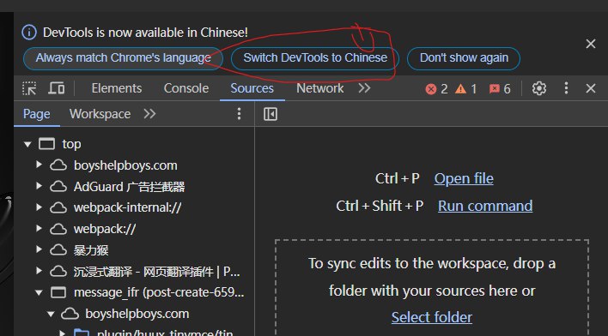The height and width of the screenshot is (336, 608).
Task: Click the message_ifr frame icon
Action: pyautogui.click(x=58, y=292)
